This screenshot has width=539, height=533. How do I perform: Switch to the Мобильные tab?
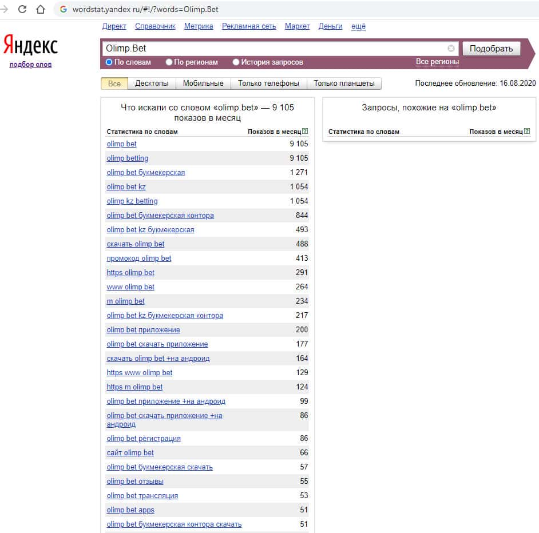(x=203, y=83)
